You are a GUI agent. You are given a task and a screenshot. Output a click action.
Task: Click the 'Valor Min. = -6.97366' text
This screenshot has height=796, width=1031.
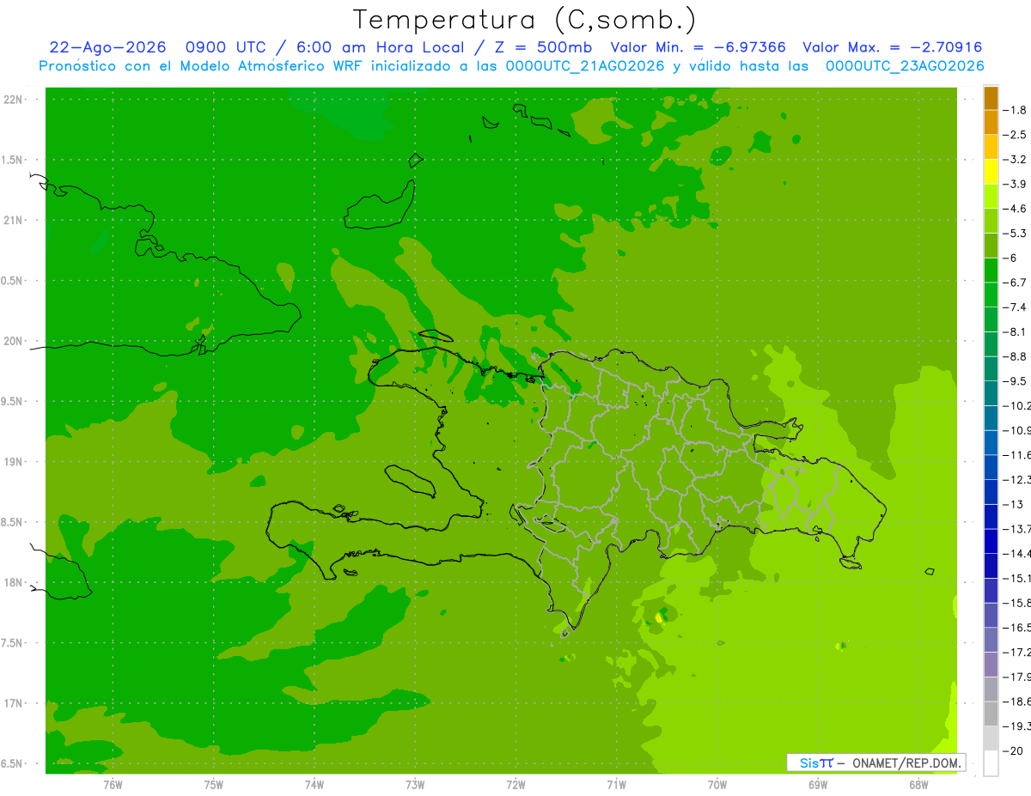coord(698,47)
